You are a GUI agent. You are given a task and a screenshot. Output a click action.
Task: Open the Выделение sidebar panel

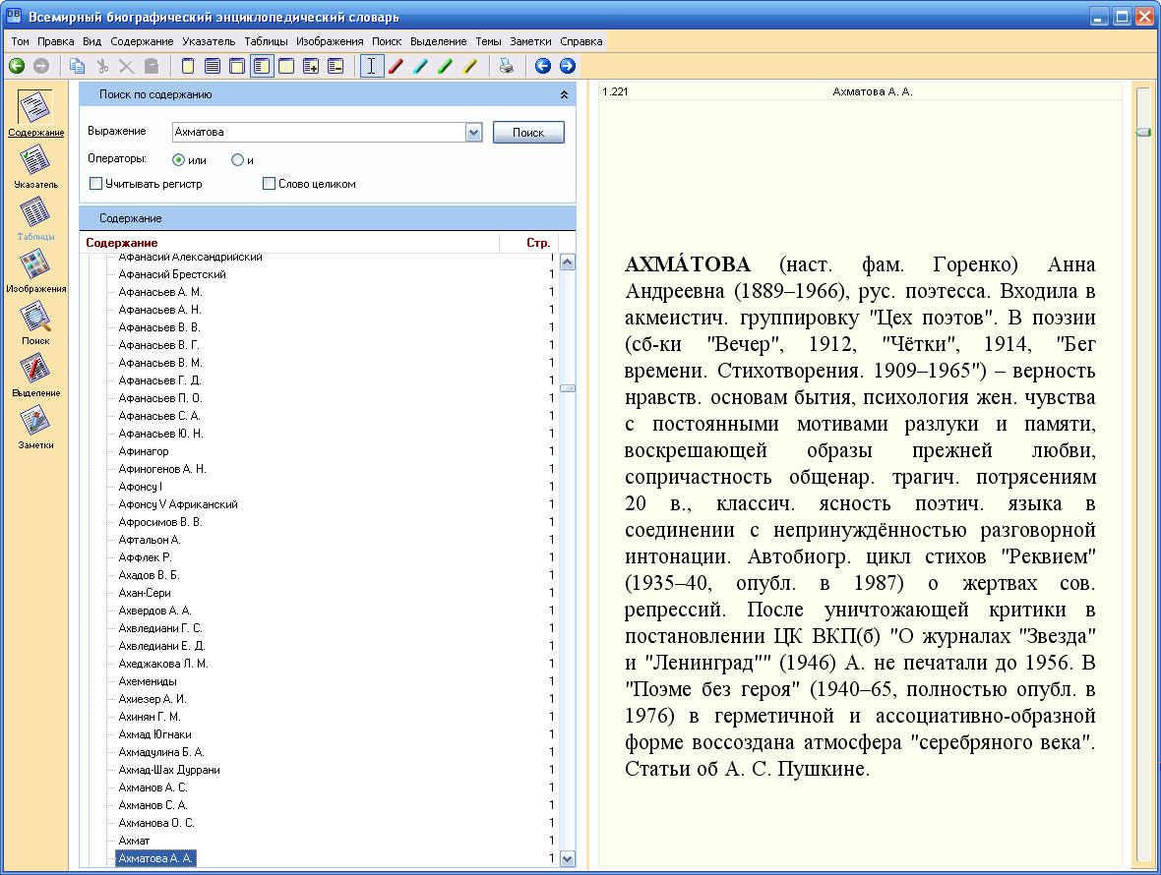(x=35, y=375)
